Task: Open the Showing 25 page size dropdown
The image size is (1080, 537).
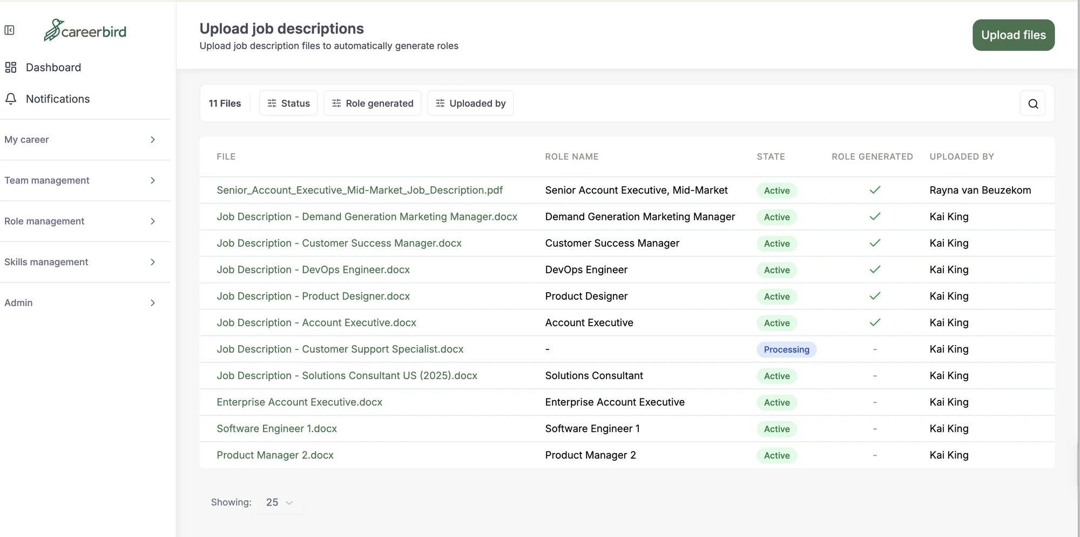Action: coord(280,502)
